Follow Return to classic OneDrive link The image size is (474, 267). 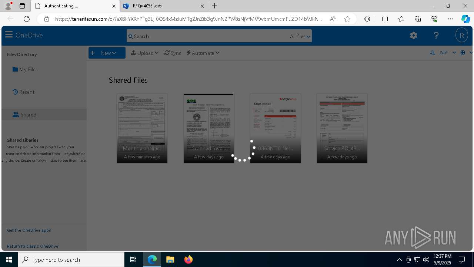33,246
